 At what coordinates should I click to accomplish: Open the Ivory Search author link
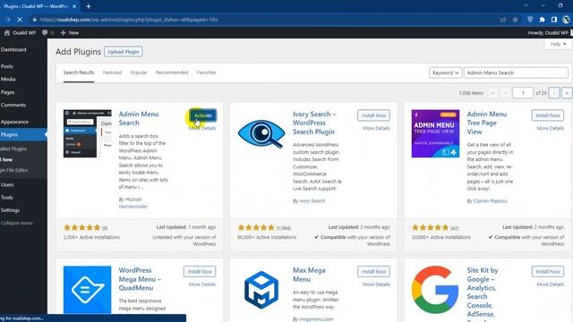pyautogui.click(x=312, y=201)
